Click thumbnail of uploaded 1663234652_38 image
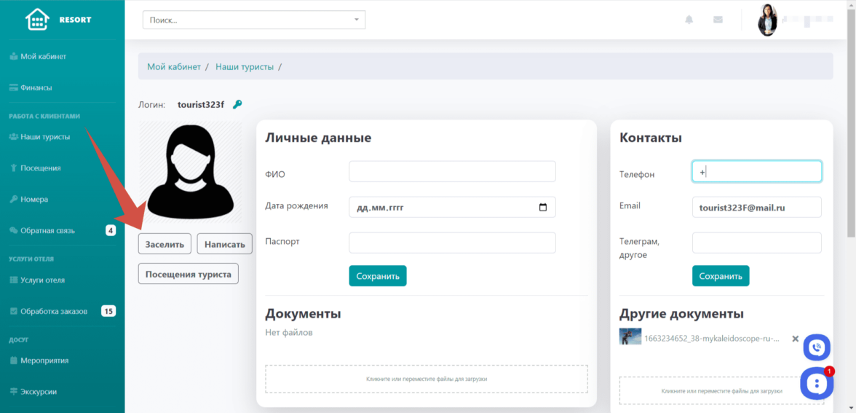Image resolution: width=856 pixels, height=413 pixels. (x=630, y=337)
